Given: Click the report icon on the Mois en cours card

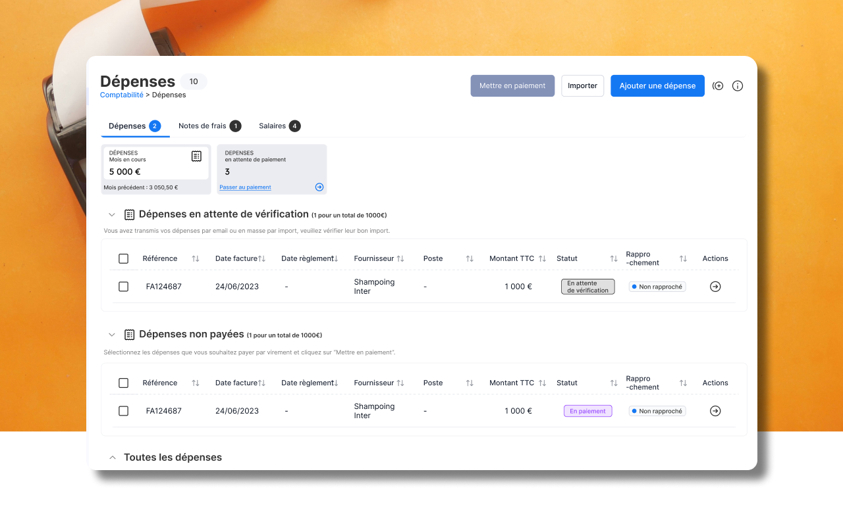Looking at the screenshot, I should [196, 156].
